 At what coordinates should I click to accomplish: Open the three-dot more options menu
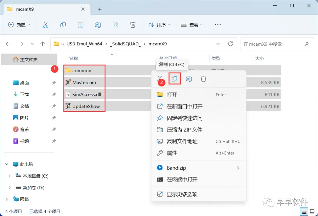[x=218, y=25]
